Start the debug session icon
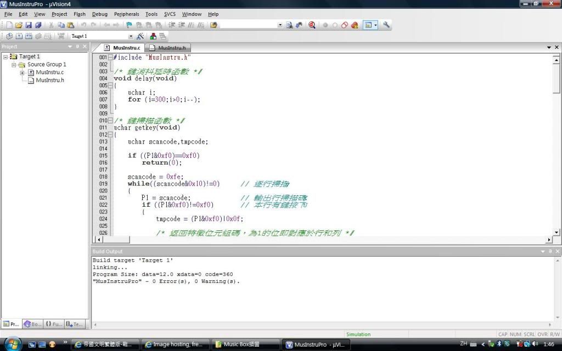Screen dimensions: 562x351 click(x=311, y=25)
